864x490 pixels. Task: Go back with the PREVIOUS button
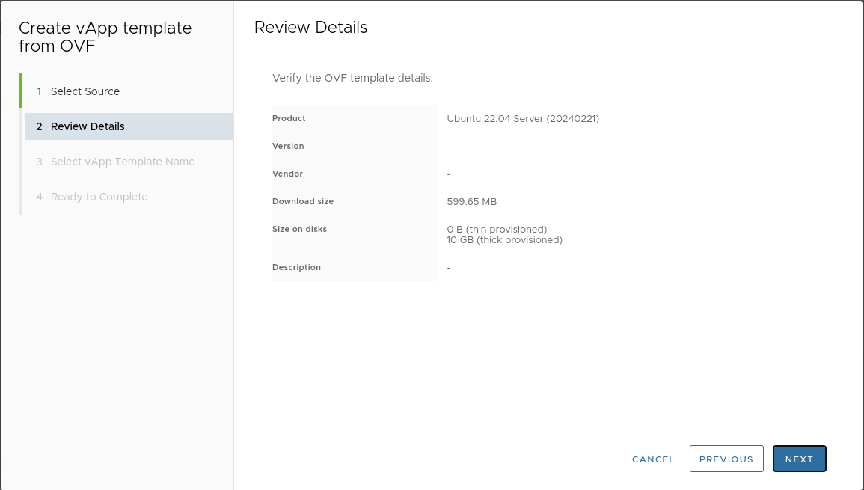(x=726, y=459)
